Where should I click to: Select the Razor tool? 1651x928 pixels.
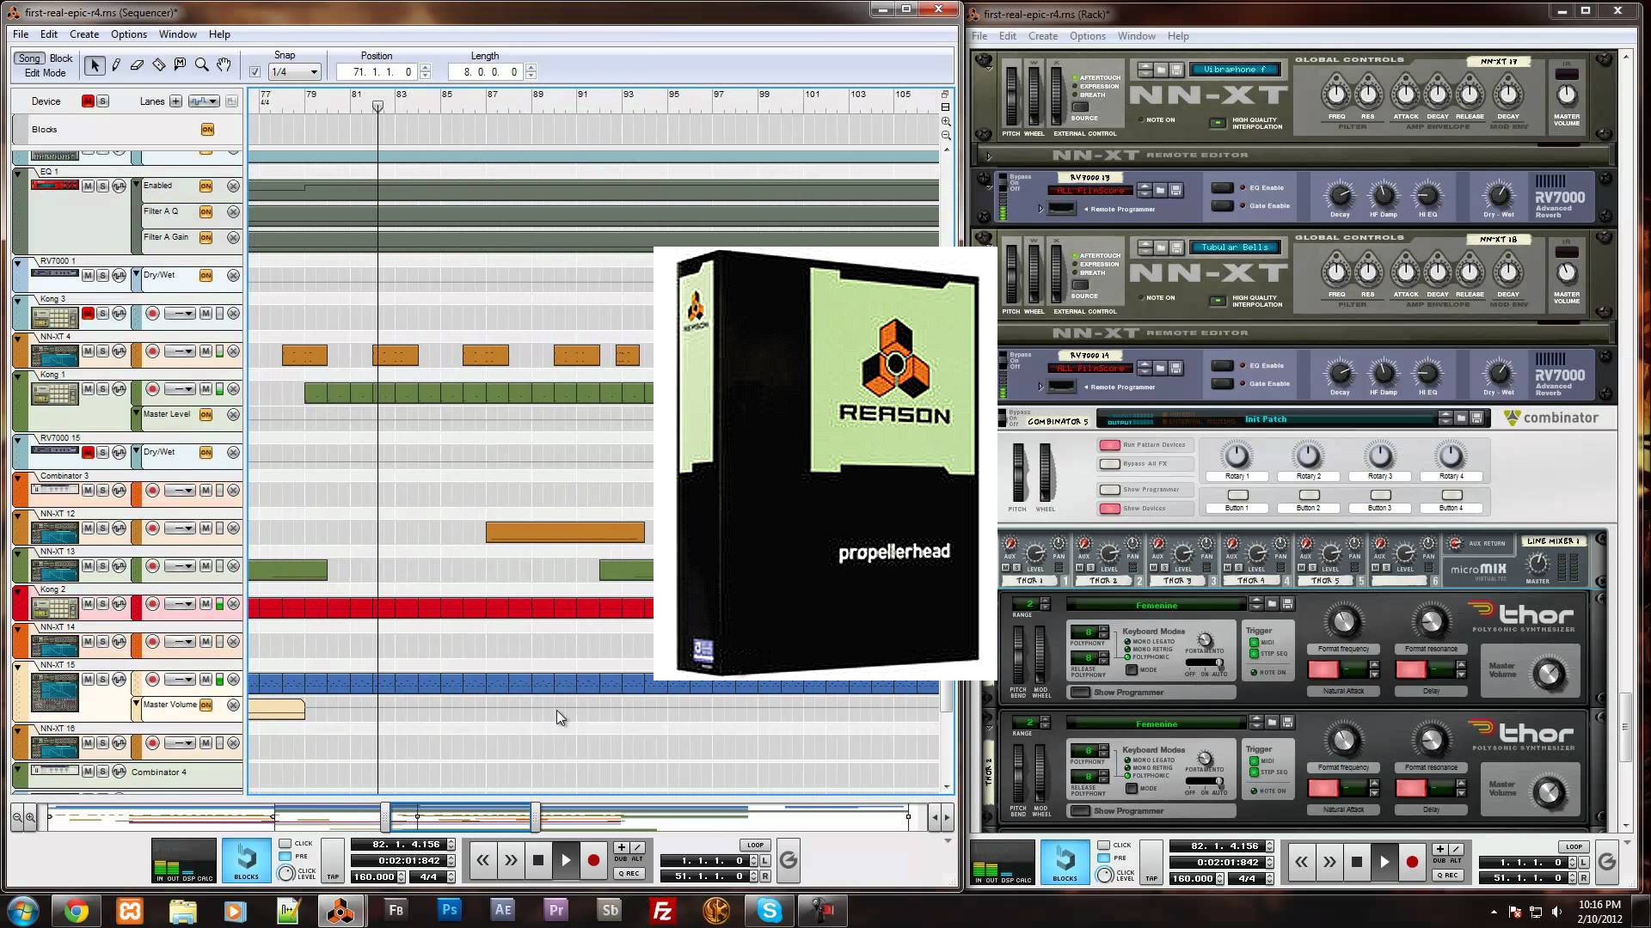coord(159,65)
